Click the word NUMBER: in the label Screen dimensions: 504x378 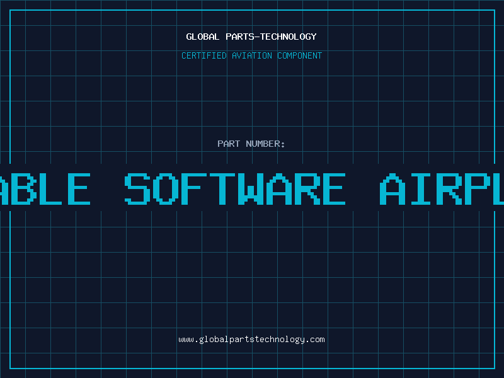[x=266, y=144]
